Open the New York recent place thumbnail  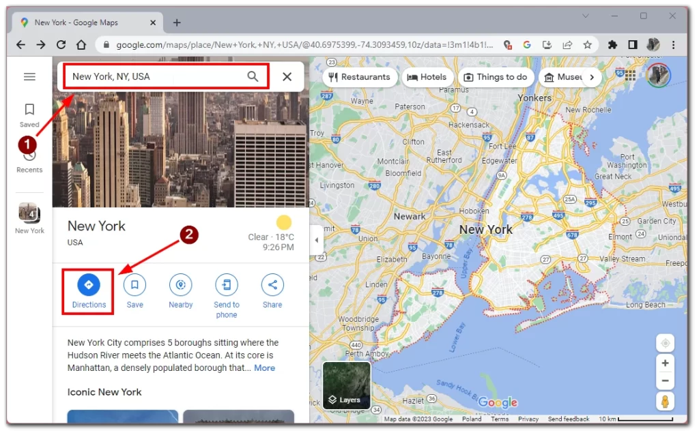[x=29, y=217]
